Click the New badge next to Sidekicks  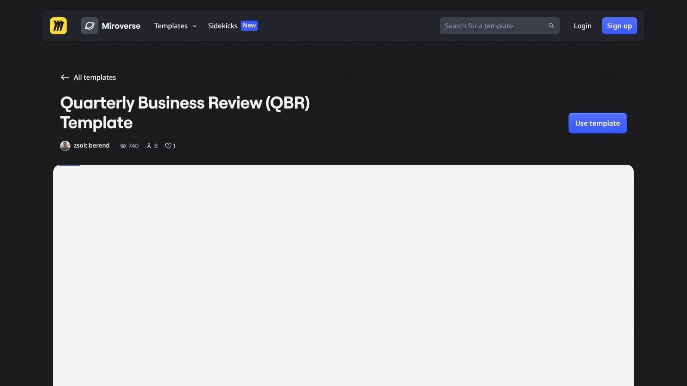pos(249,26)
